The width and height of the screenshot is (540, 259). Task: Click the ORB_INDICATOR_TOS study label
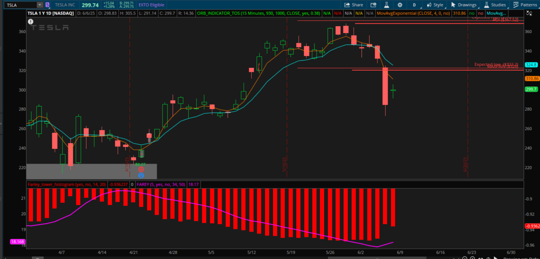258,13
